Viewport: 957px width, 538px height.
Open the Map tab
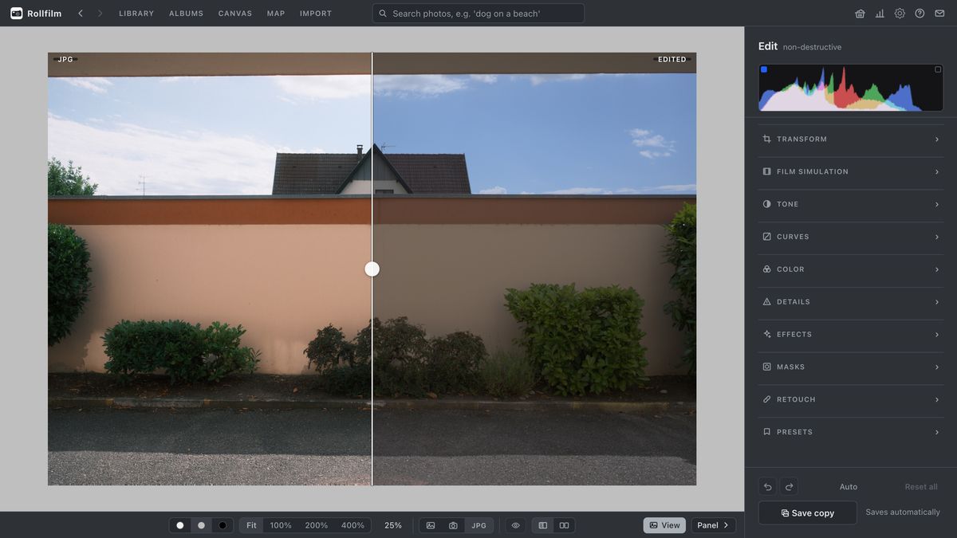(x=276, y=14)
